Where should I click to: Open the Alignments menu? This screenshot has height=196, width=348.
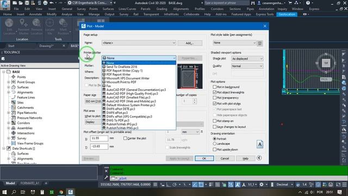181,9
